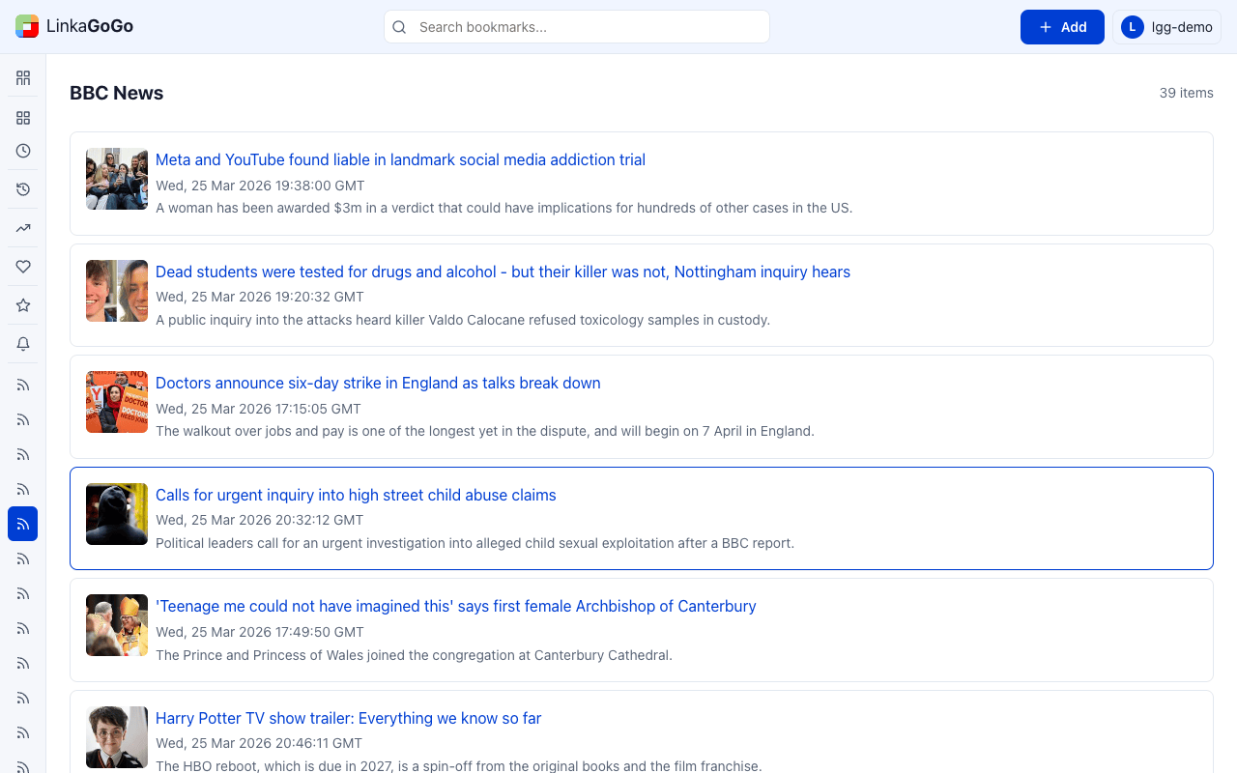Select the highlighted BBC News feed icon
This screenshot has width=1237, height=773.
pyautogui.click(x=22, y=524)
